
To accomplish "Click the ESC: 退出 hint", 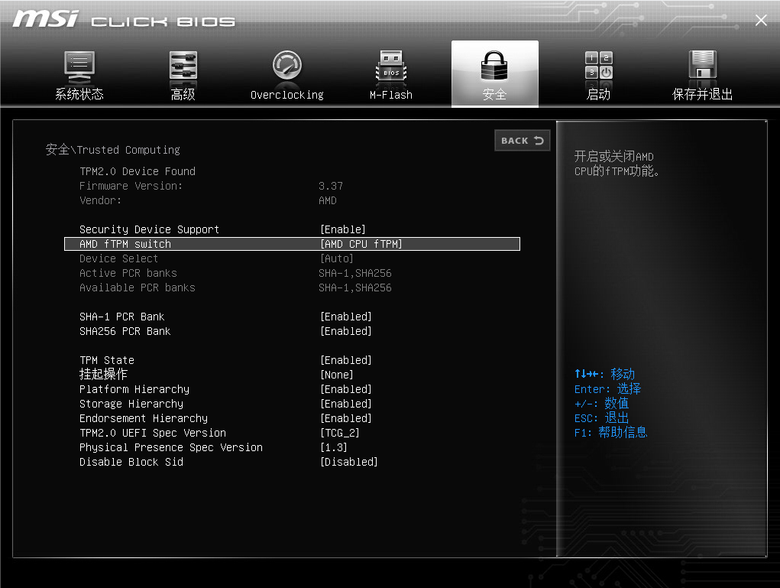I will point(601,417).
